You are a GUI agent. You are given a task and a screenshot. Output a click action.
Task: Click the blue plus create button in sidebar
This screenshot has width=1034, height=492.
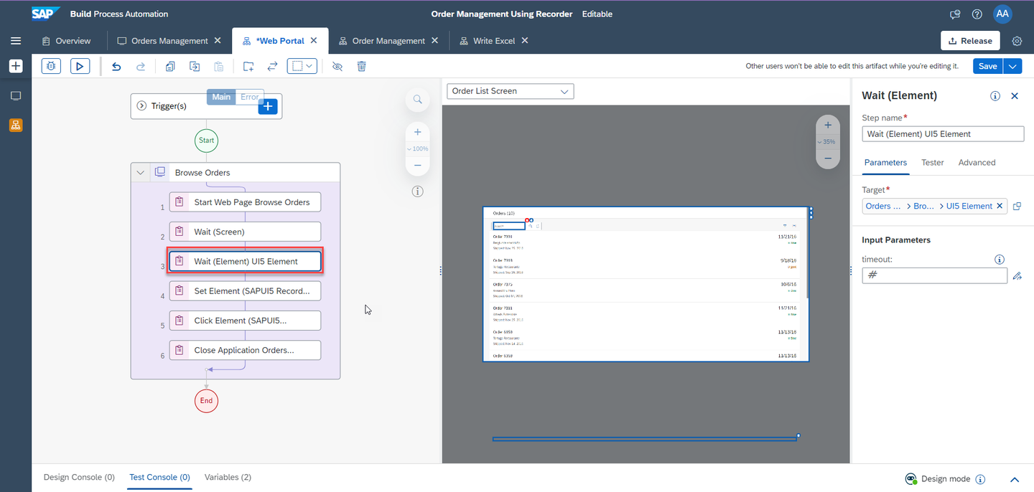pos(16,66)
